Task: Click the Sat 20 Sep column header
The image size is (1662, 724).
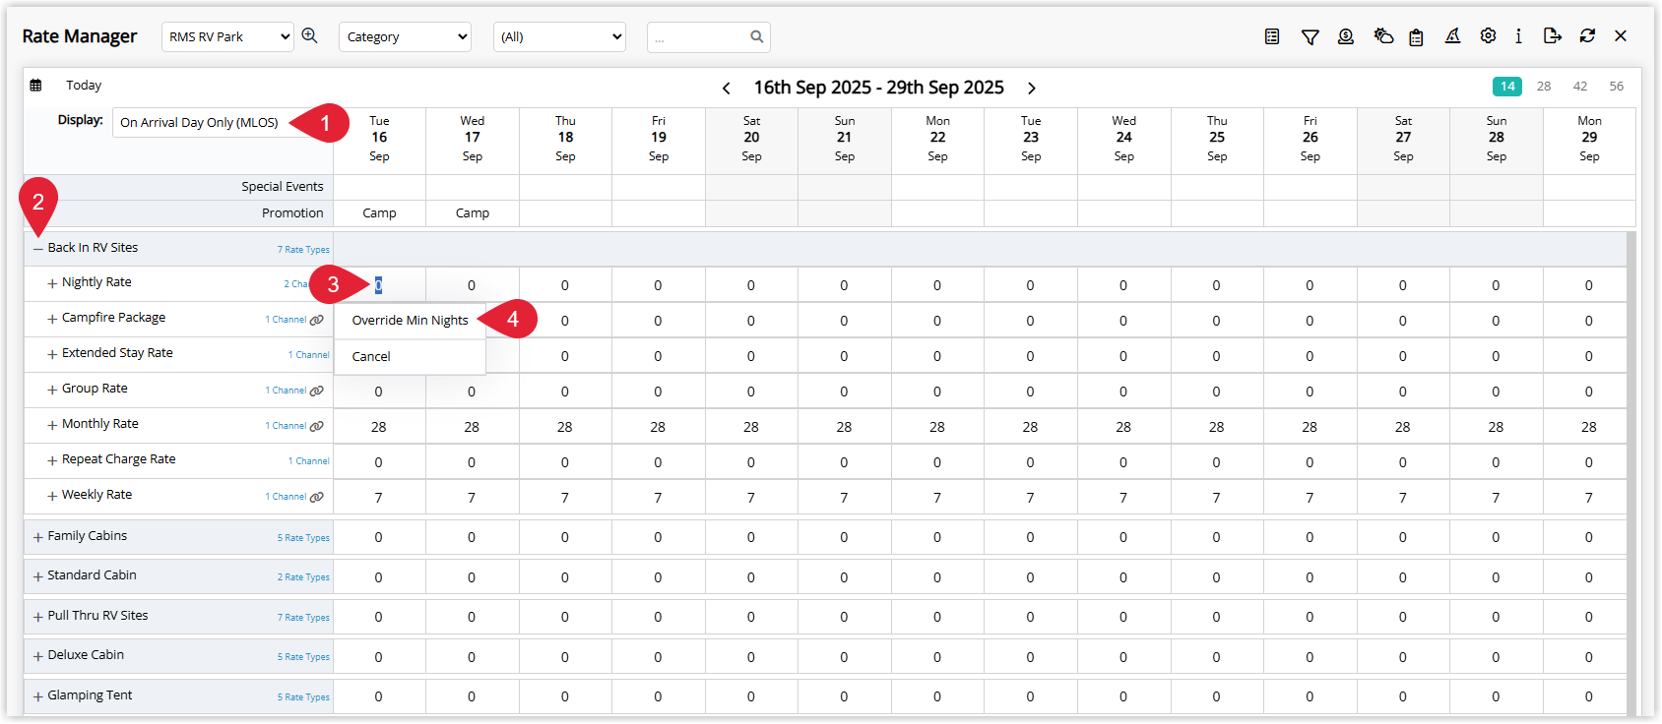Action: click(751, 139)
